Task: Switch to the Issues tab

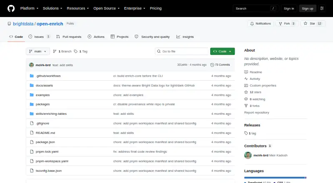Action: (x=39, y=37)
